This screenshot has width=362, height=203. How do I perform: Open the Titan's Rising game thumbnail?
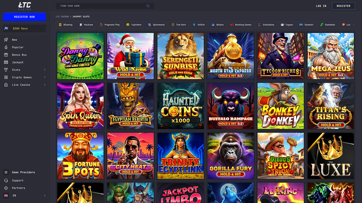[330, 106]
